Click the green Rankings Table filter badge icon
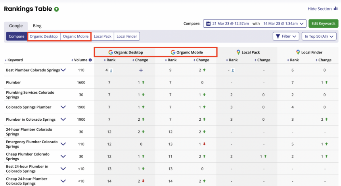This screenshot has height=186, width=341. coord(57,9)
